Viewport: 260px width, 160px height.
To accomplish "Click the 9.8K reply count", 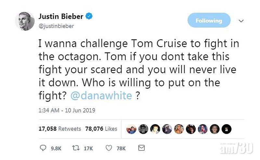I will (55, 148).
